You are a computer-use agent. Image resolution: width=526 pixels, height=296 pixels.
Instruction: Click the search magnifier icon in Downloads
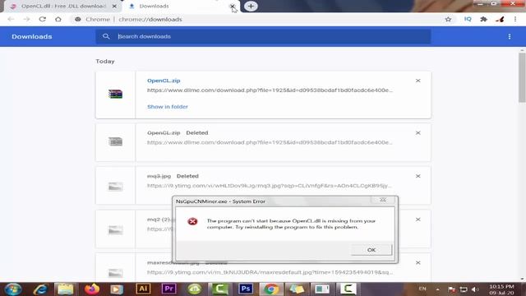(x=106, y=36)
